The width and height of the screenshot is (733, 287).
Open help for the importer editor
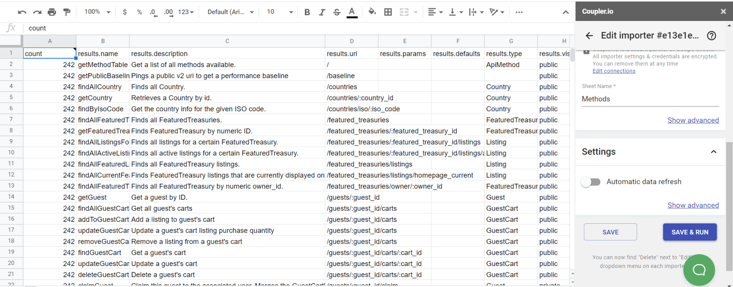tap(712, 35)
